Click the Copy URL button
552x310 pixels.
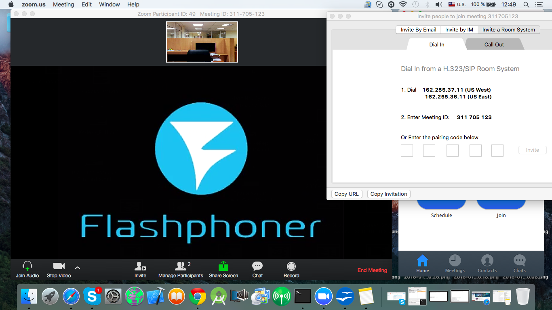click(x=346, y=194)
